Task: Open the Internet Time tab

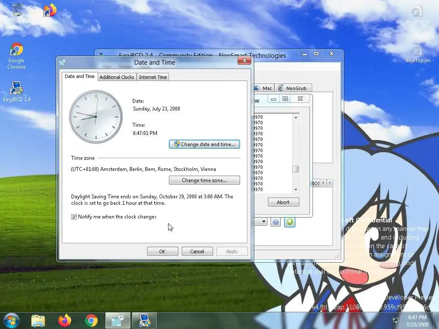Action: coord(153,77)
